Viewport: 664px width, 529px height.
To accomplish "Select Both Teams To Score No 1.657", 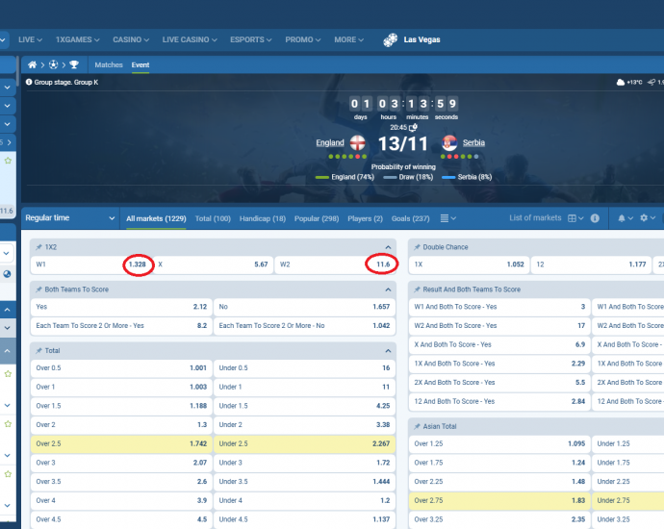I will click(304, 307).
